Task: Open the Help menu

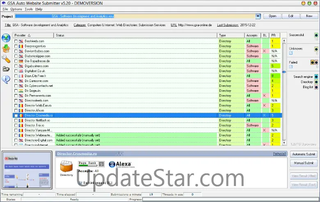Action: (x=39, y=9)
